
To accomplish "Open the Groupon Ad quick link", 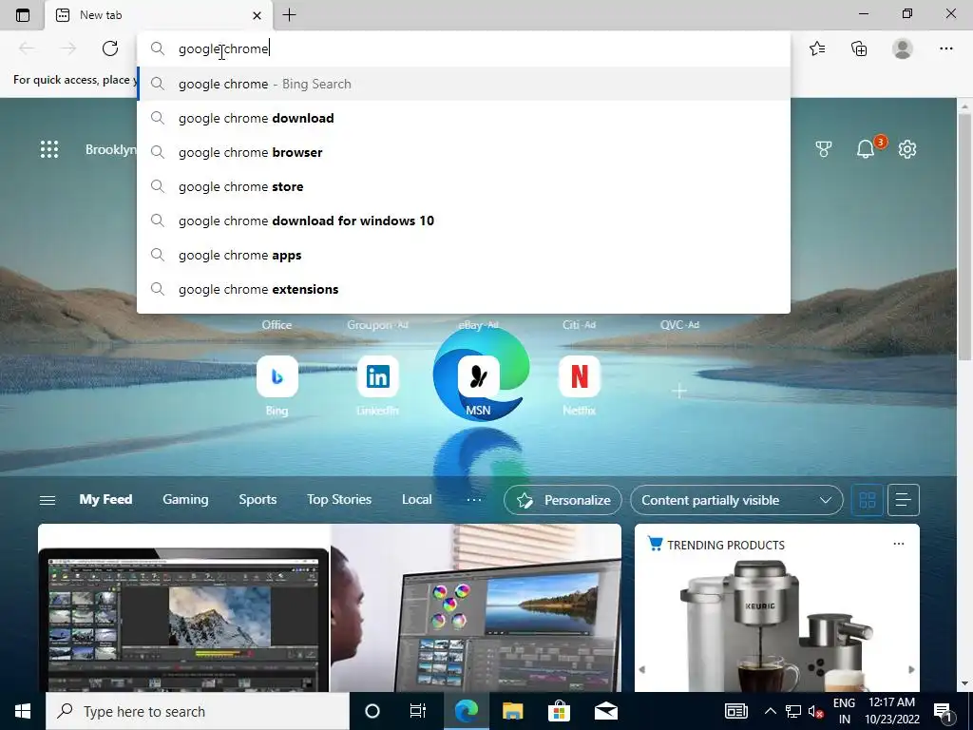I will click(377, 325).
